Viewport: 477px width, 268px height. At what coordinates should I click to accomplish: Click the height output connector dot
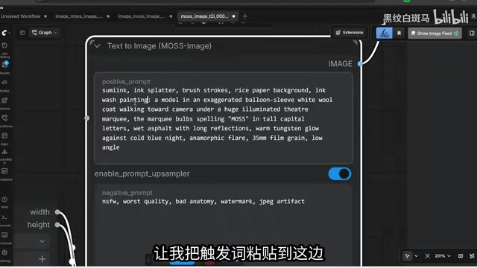click(57, 225)
